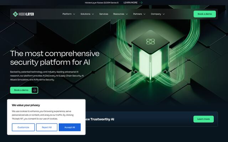Viewport: 228px width, 142px height.
Task: Click the HiddenLayer logo icon
Action: coord(15,14)
